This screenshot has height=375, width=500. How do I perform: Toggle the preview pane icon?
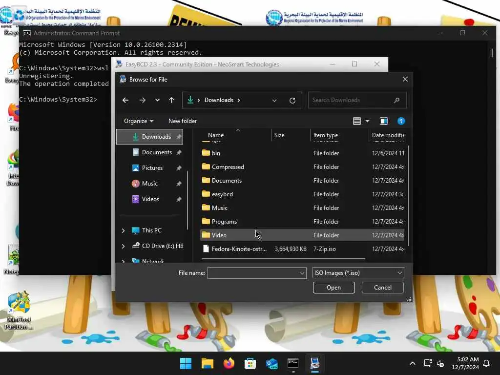pos(384,121)
